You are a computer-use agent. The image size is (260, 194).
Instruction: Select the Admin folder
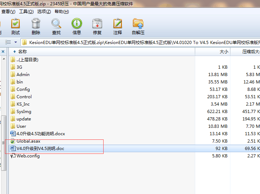pos(23,74)
